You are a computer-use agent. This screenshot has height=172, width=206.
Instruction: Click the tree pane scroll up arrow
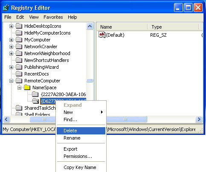pyautogui.click(x=90, y=26)
